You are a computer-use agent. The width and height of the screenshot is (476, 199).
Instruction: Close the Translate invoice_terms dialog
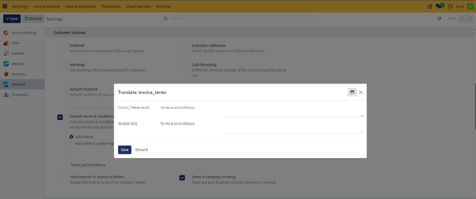coord(361,93)
